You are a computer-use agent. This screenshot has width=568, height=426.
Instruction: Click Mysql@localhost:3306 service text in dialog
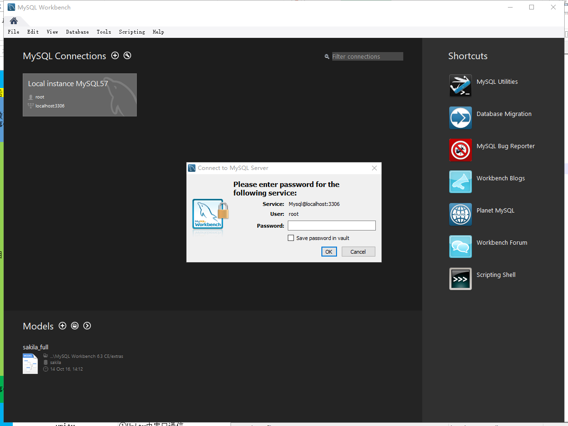click(x=314, y=204)
